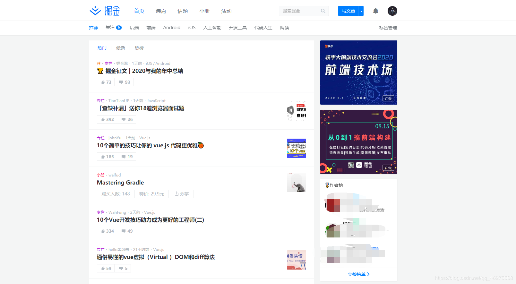Viewport: 516px width, 284px height.
Task: Switch feed sort to 热门
Action: pos(102,48)
